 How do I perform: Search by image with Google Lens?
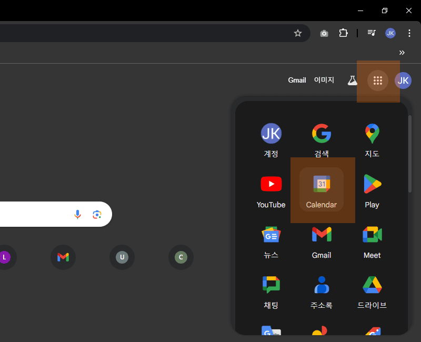click(x=97, y=214)
